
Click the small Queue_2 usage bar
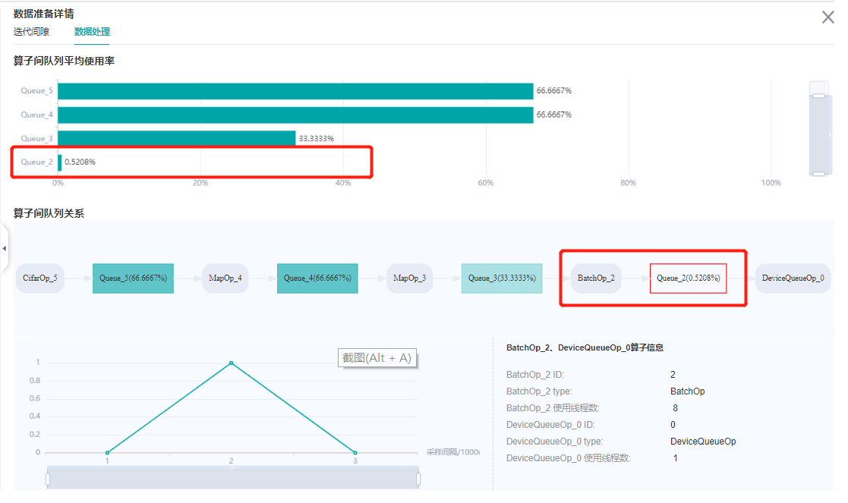point(59,162)
